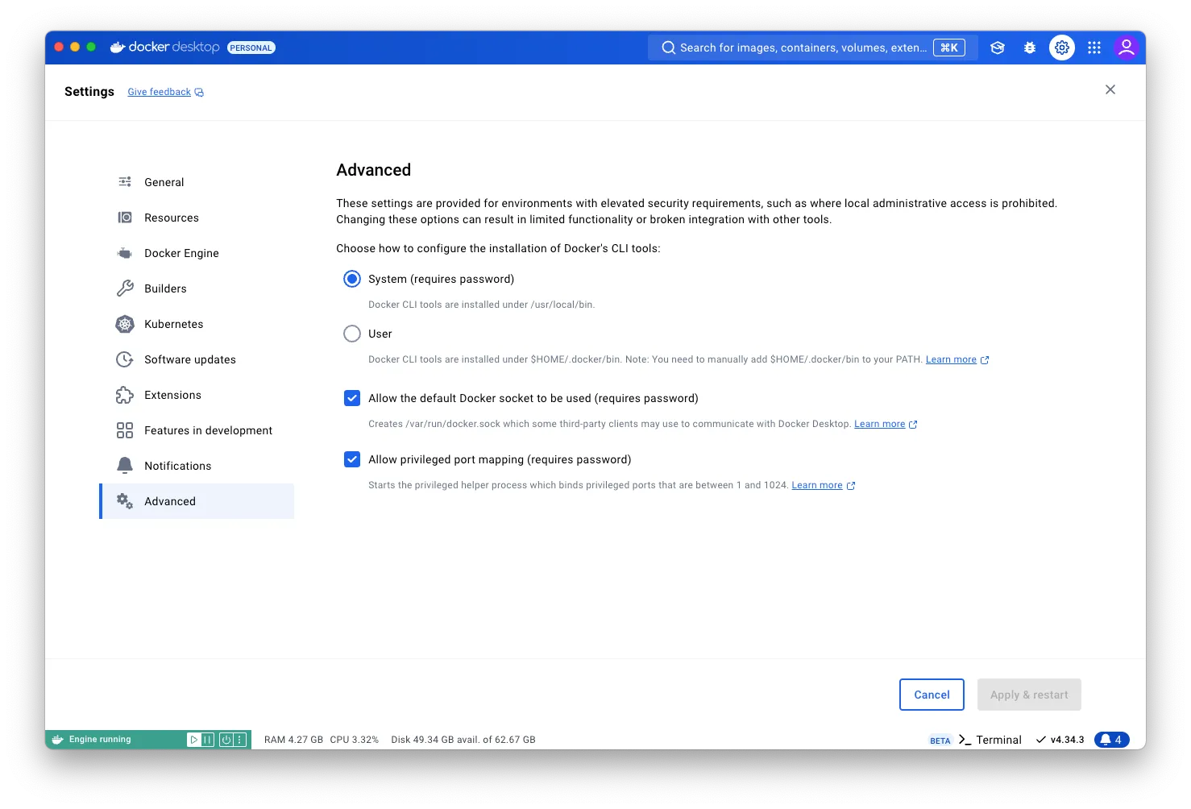Image resolution: width=1191 pixels, height=809 pixels.
Task: Click the engine power button in status bar
Action: point(226,740)
